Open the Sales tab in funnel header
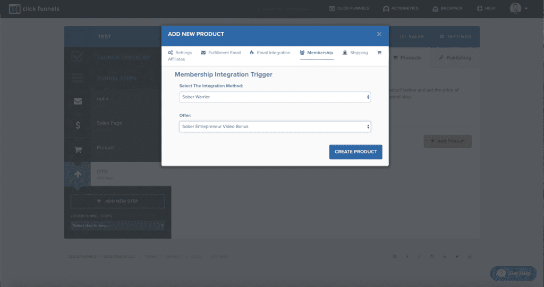 (412, 37)
